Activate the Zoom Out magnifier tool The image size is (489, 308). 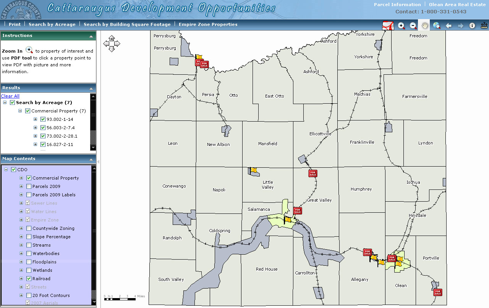pyautogui.click(x=413, y=26)
